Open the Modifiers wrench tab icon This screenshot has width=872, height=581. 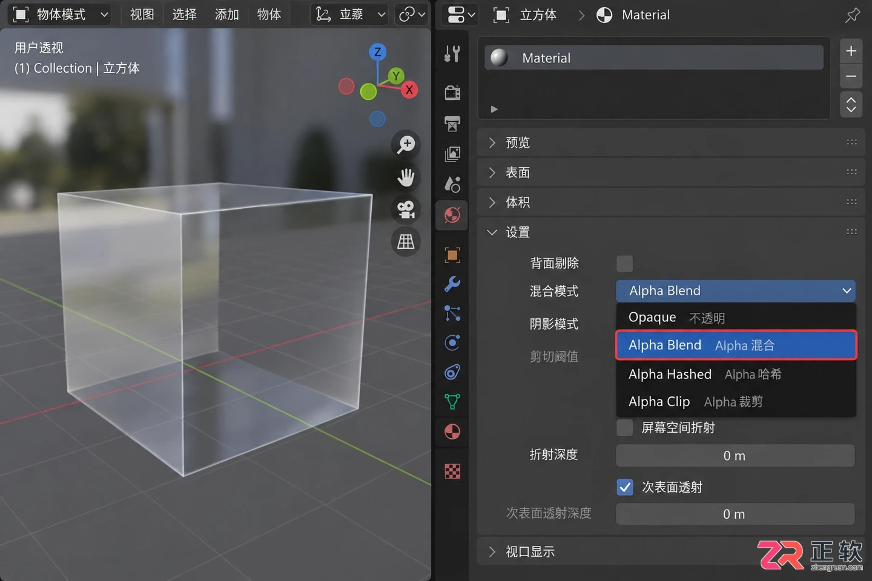click(452, 284)
